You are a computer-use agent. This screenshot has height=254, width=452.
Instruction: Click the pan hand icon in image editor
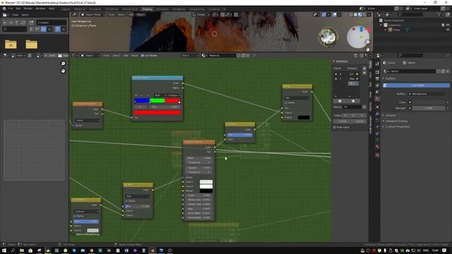pos(63,71)
